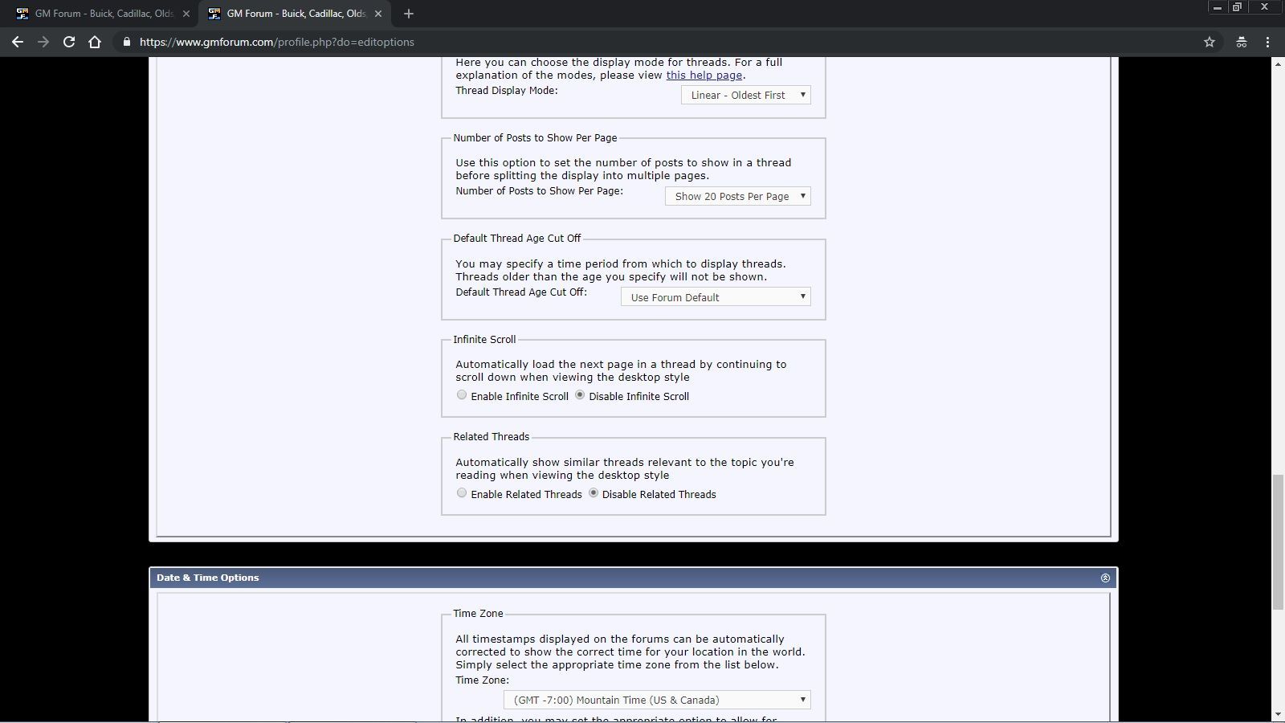Expand the Posts Per Page dropdown

coord(737,196)
